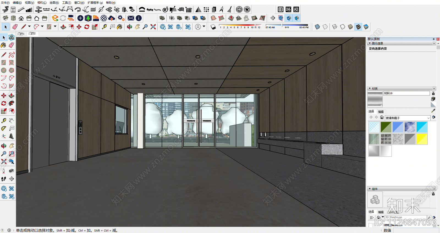Switch to scene tab 门厅2
Screen dimensions: 440x233
pyautogui.click(x=32, y=33)
